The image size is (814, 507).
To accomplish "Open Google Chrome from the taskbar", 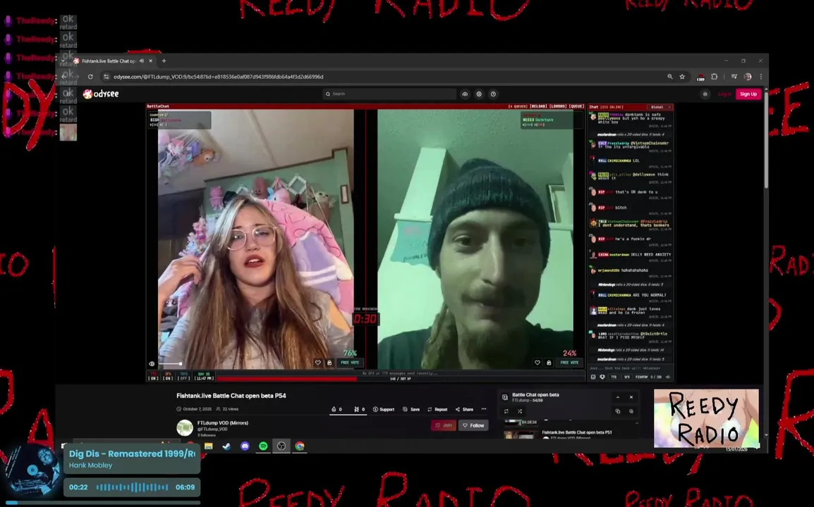I will coord(300,446).
